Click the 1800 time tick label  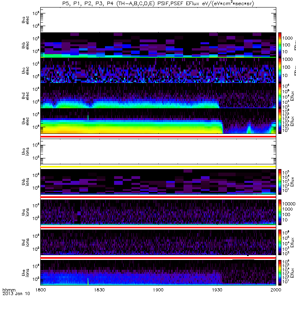[41, 290]
